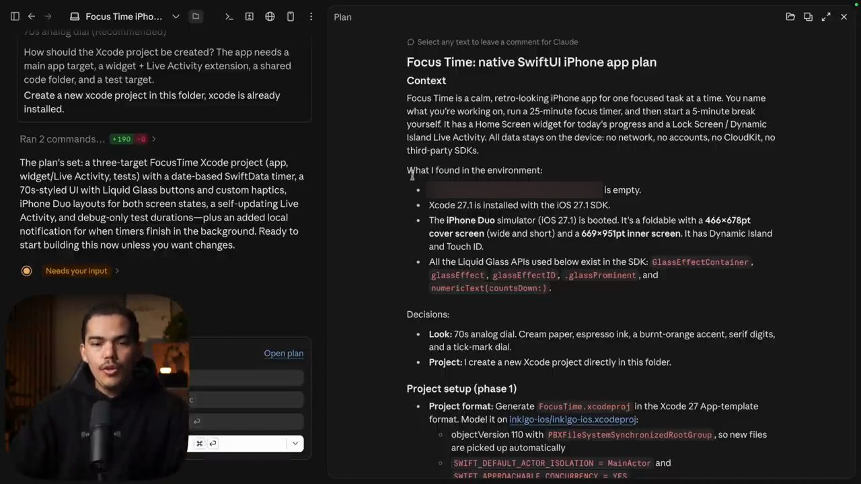Click the Select any text to comment hint
Viewport: 861px width, 484px height.
492,42
